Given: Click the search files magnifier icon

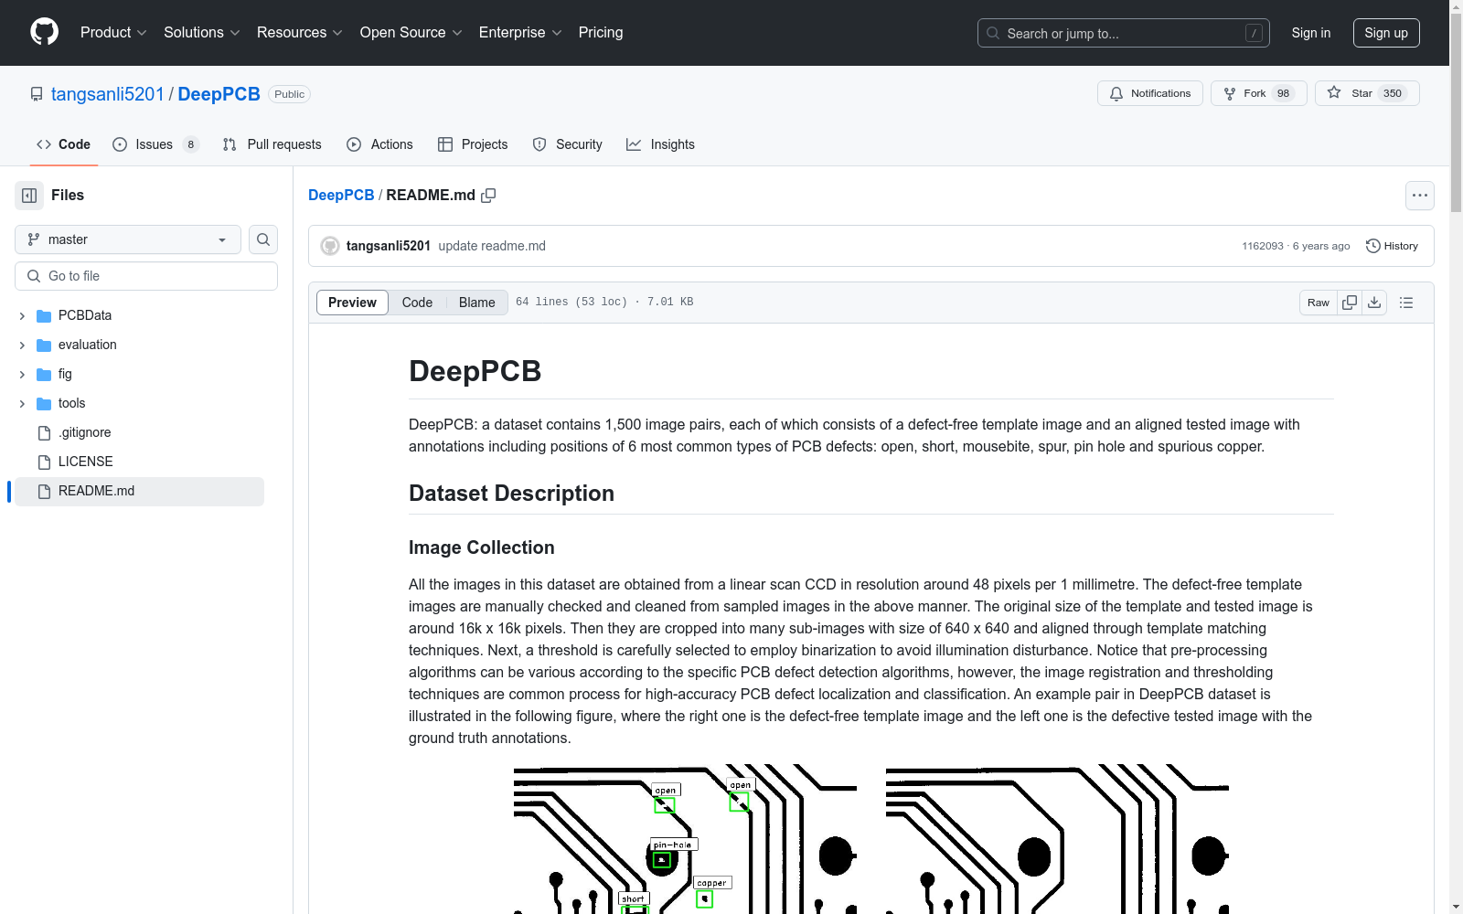Looking at the screenshot, I should click(263, 239).
